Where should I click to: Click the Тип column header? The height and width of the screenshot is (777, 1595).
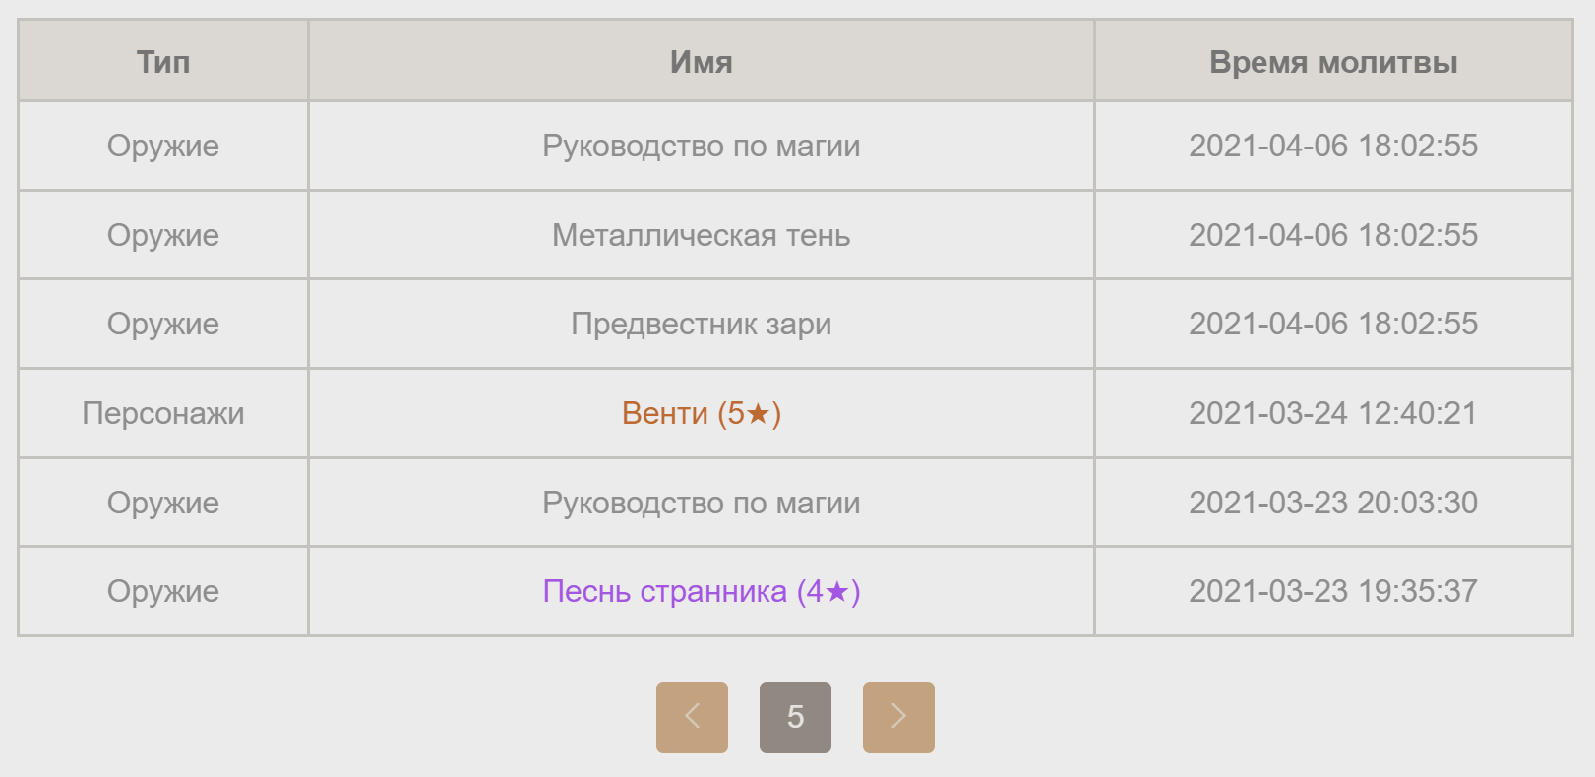163,62
